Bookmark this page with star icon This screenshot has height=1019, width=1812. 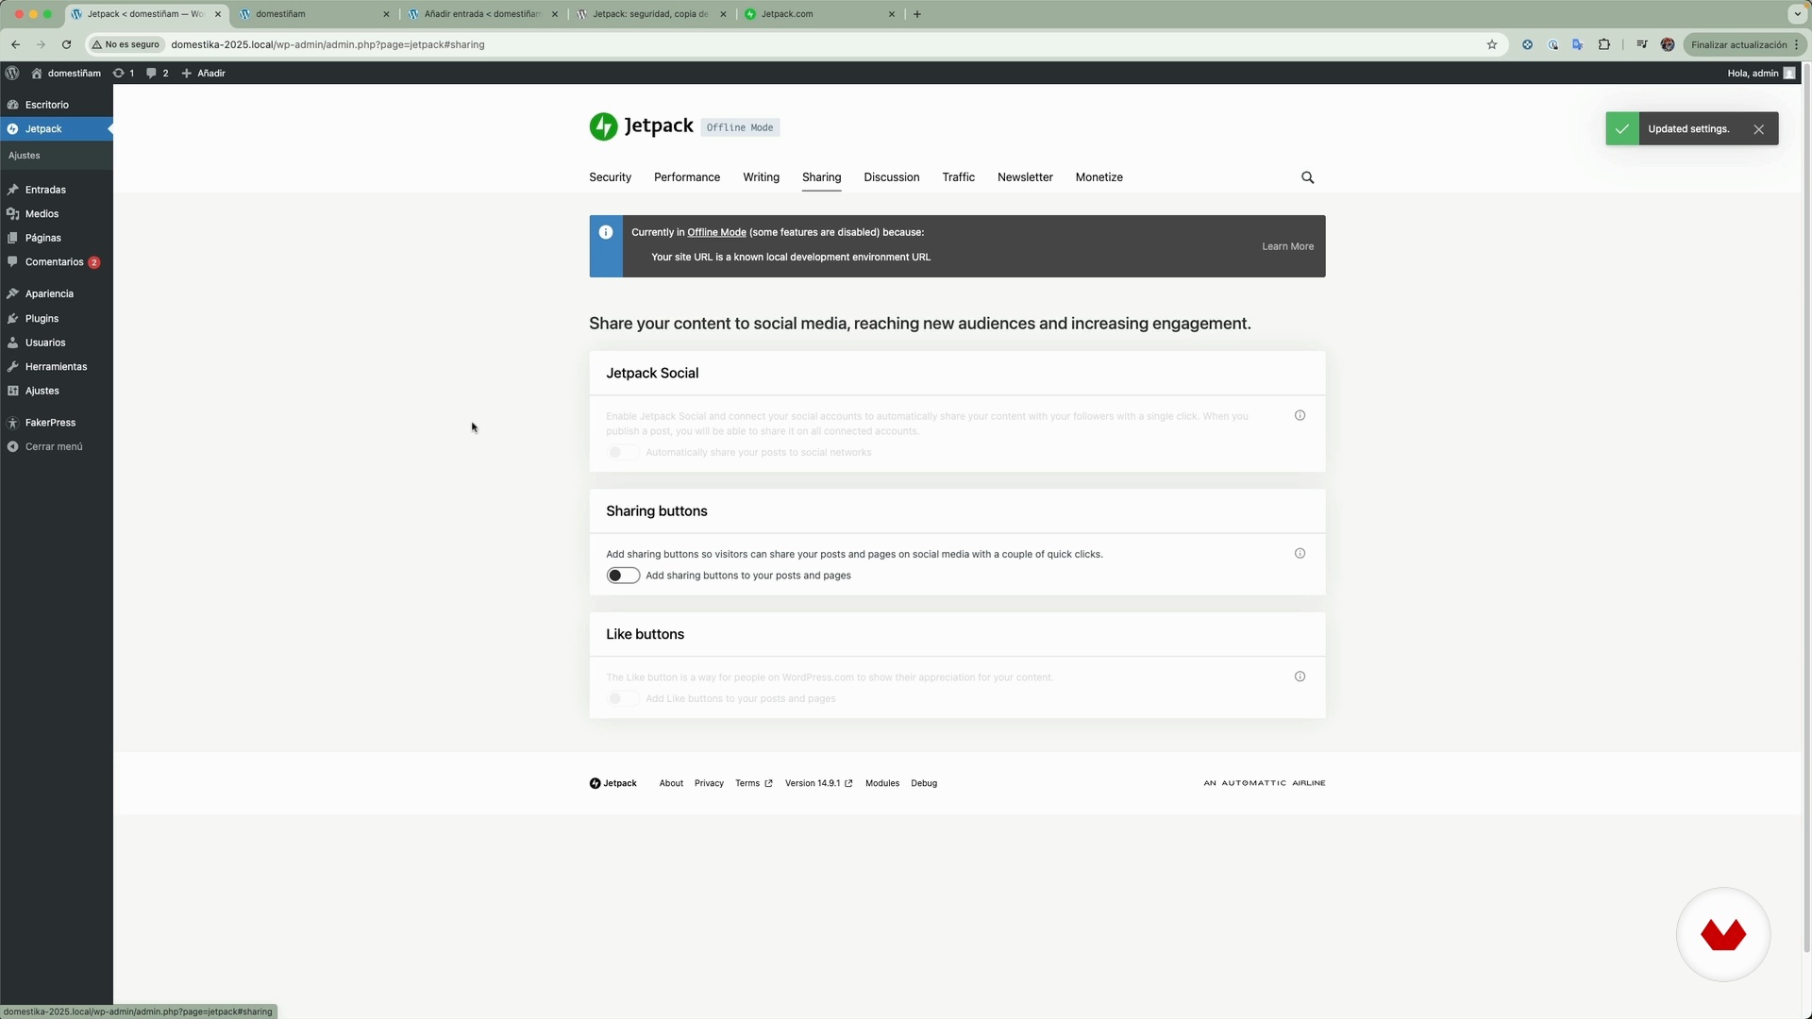click(x=1492, y=44)
